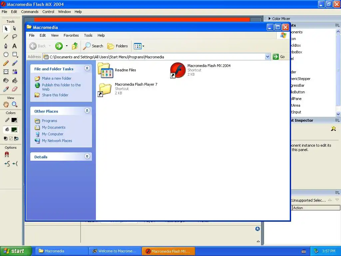Image resolution: width=341 pixels, height=256 pixels.
Task: Open the Forward history dropdown arrow
Action: coord(67,46)
